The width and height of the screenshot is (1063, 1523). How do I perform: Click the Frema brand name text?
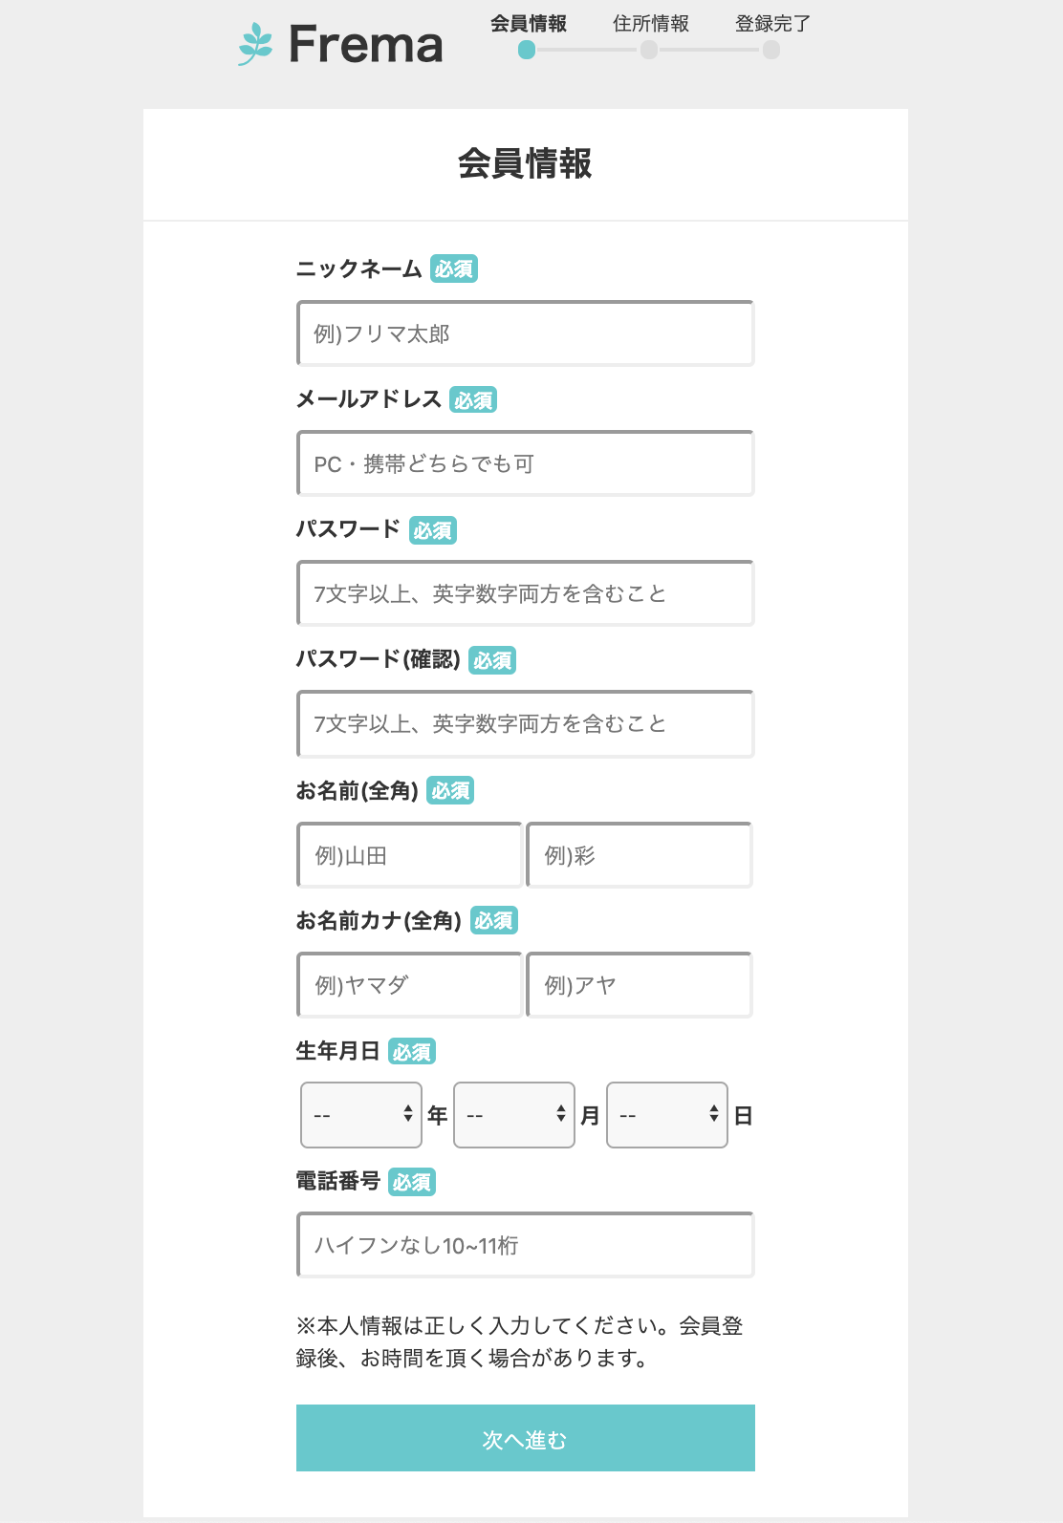[x=366, y=45]
